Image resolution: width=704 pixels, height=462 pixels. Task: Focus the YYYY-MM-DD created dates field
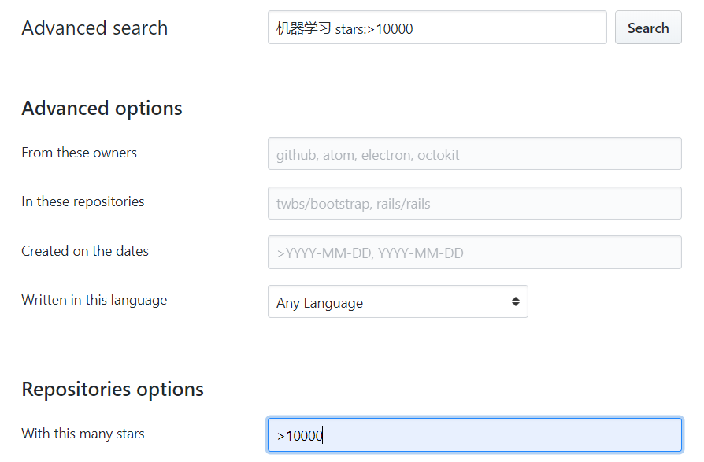coord(475,253)
